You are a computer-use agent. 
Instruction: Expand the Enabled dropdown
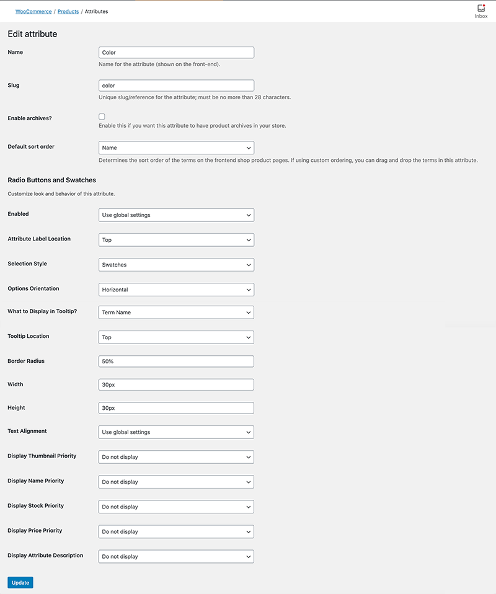pyautogui.click(x=176, y=215)
